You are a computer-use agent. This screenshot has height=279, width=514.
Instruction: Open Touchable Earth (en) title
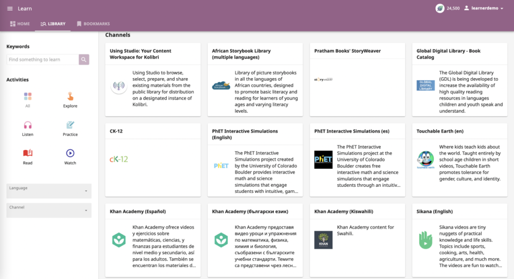(440, 131)
